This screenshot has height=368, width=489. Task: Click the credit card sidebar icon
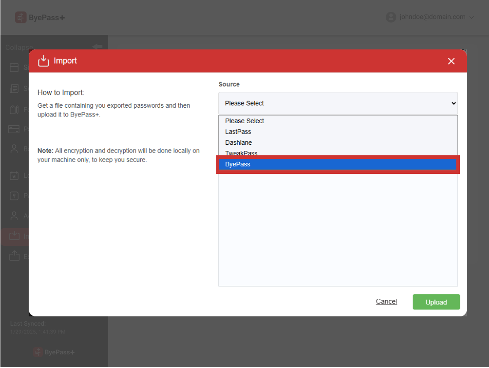(x=14, y=129)
